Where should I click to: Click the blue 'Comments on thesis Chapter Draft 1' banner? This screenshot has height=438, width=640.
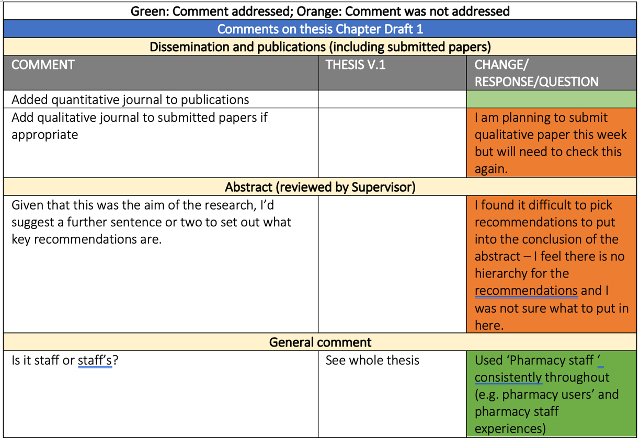tap(319, 29)
